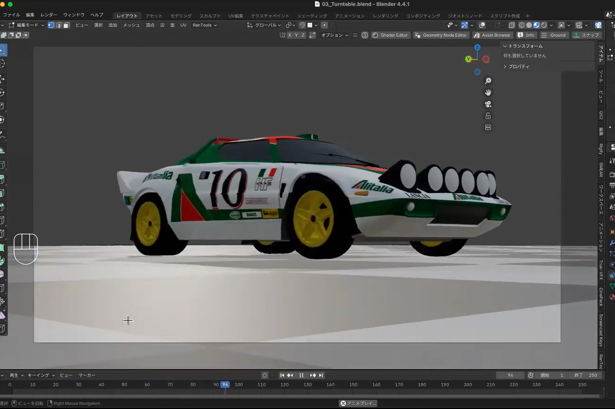Click the Info button

[x=526, y=35]
